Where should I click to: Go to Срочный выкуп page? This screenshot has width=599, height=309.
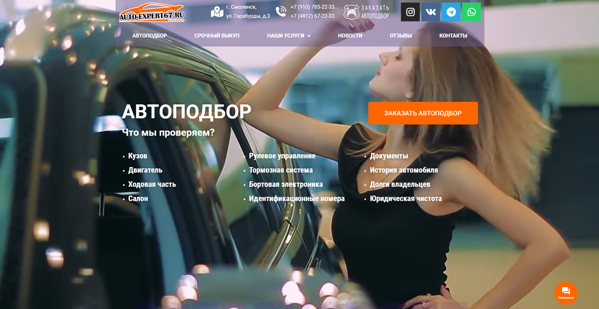(217, 36)
